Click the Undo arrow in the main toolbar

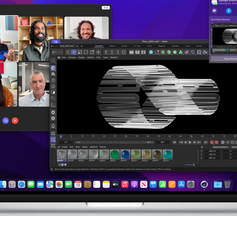(x=54, y=52)
